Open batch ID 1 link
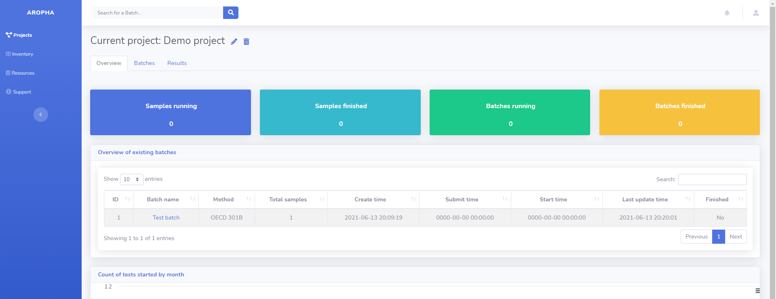 119,217
